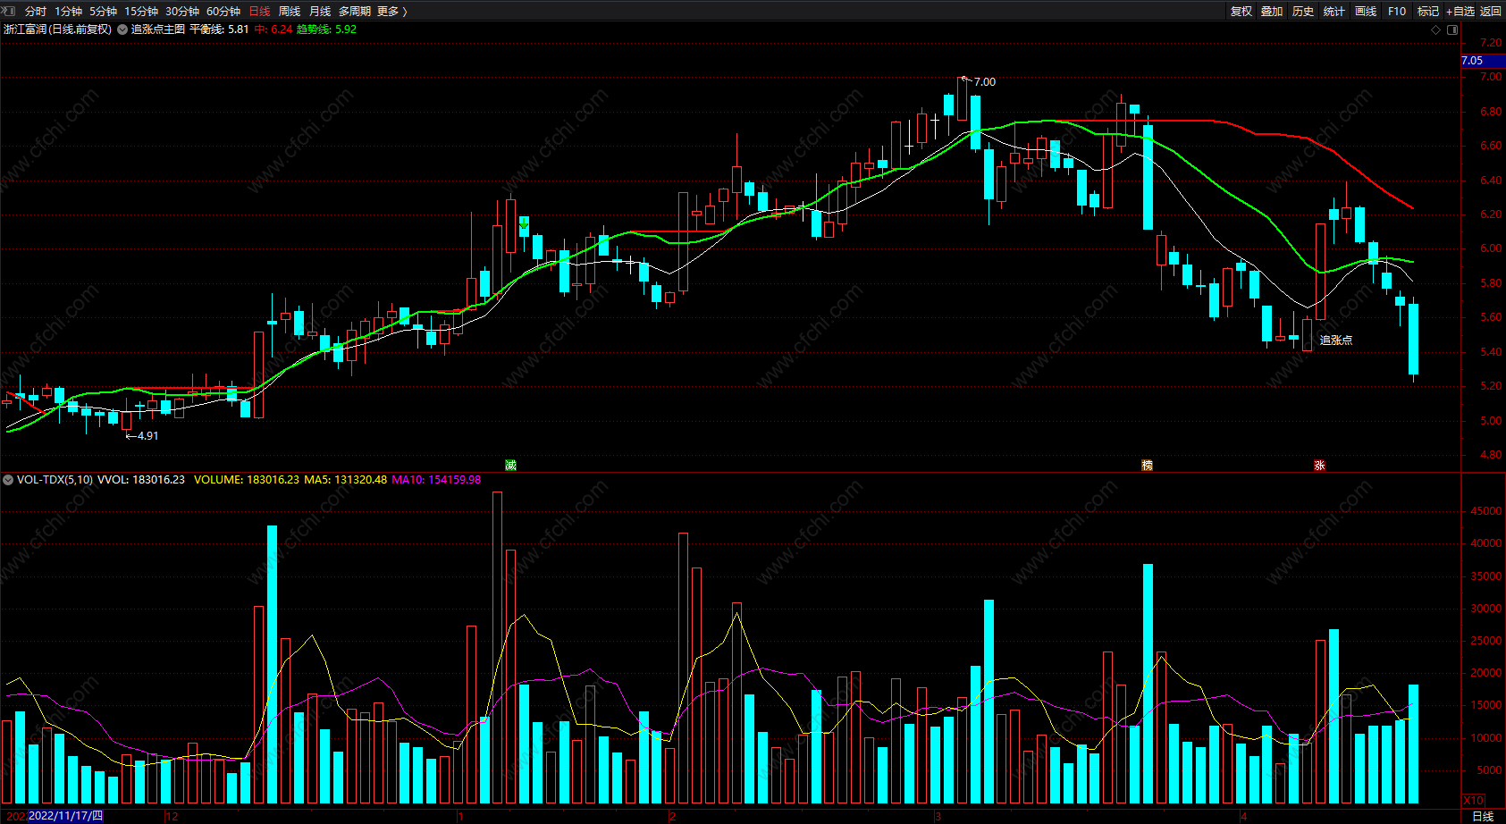Click the month 12 marker on time axis

point(172,816)
